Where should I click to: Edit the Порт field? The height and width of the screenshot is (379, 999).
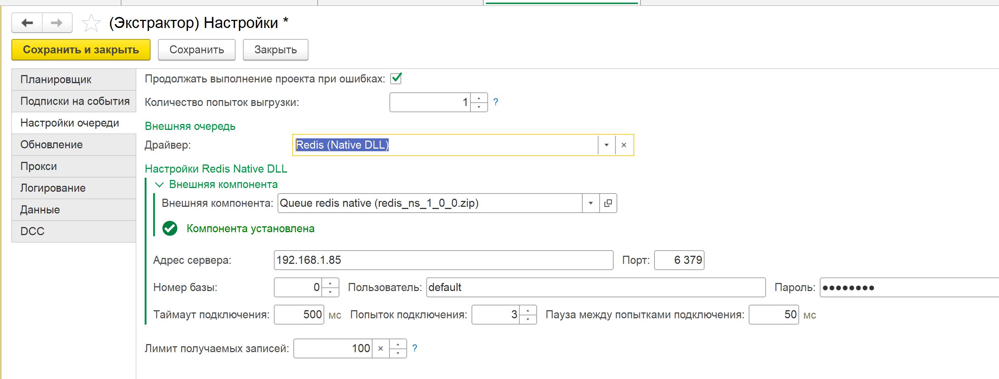click(x=679, y=260)
